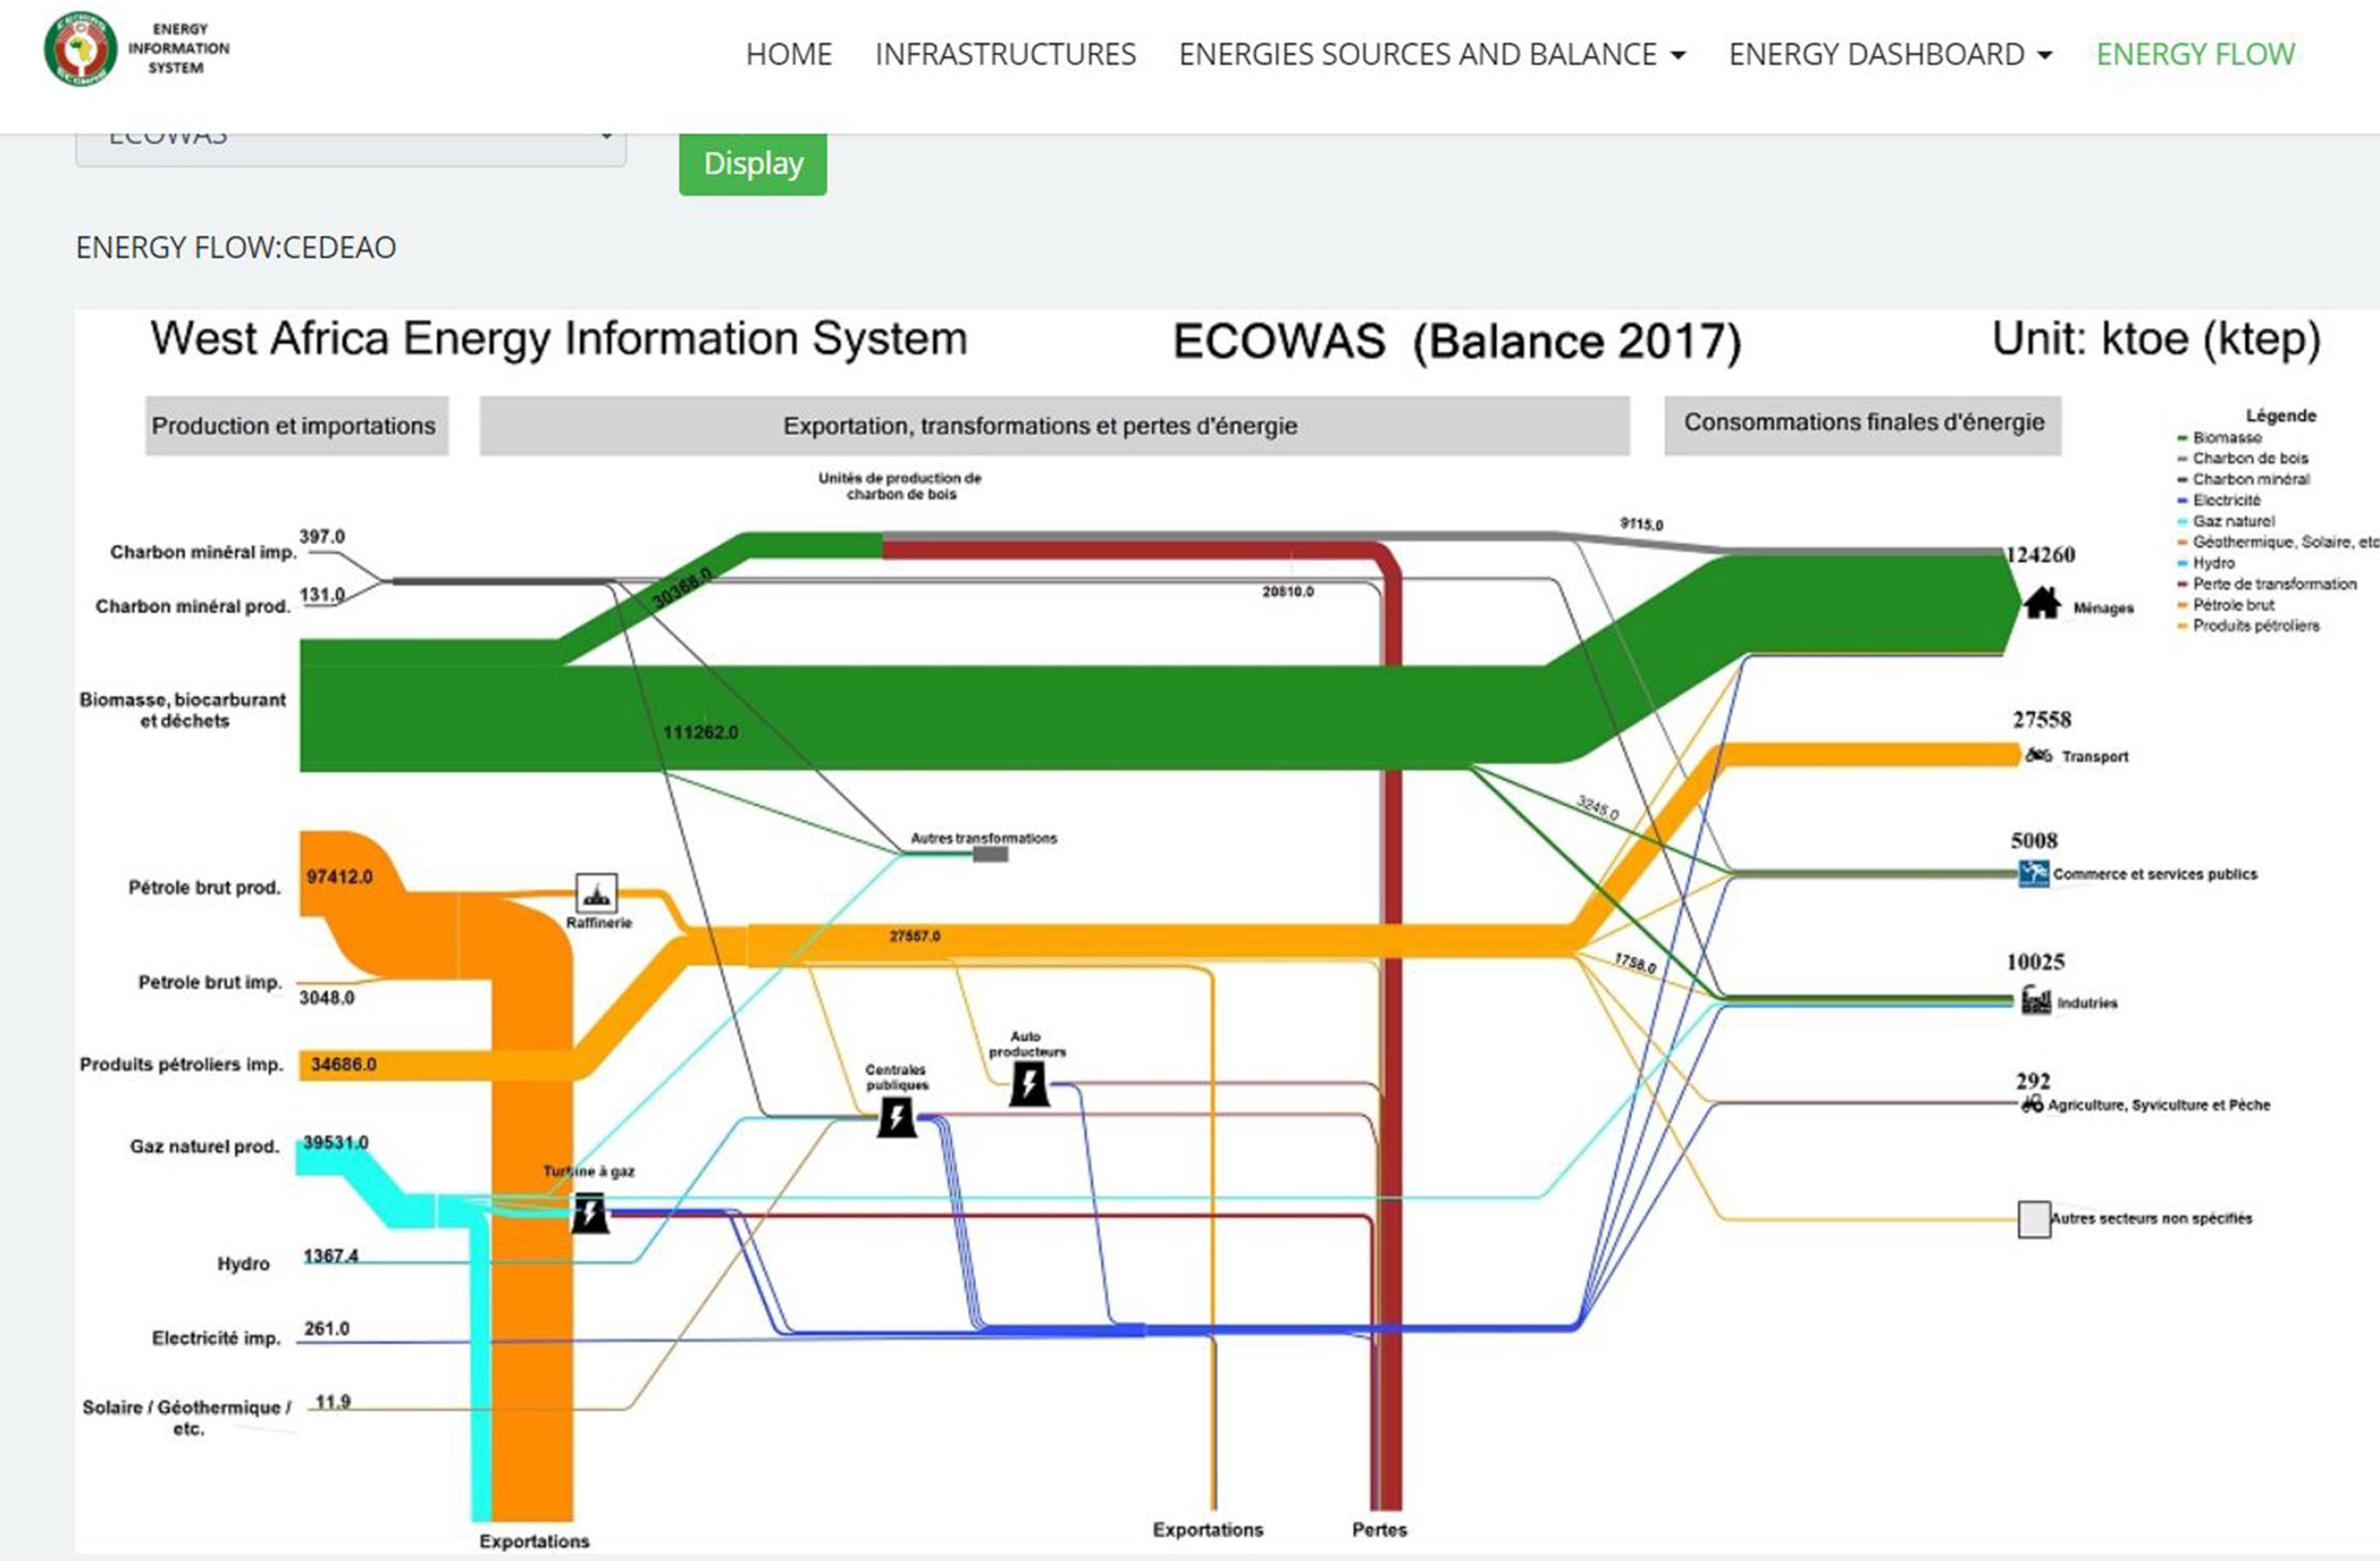The height and width of the screenshot is (1561, 2380).
Task: Click the Centrales publiques power plant icon
Action: 896,1117
